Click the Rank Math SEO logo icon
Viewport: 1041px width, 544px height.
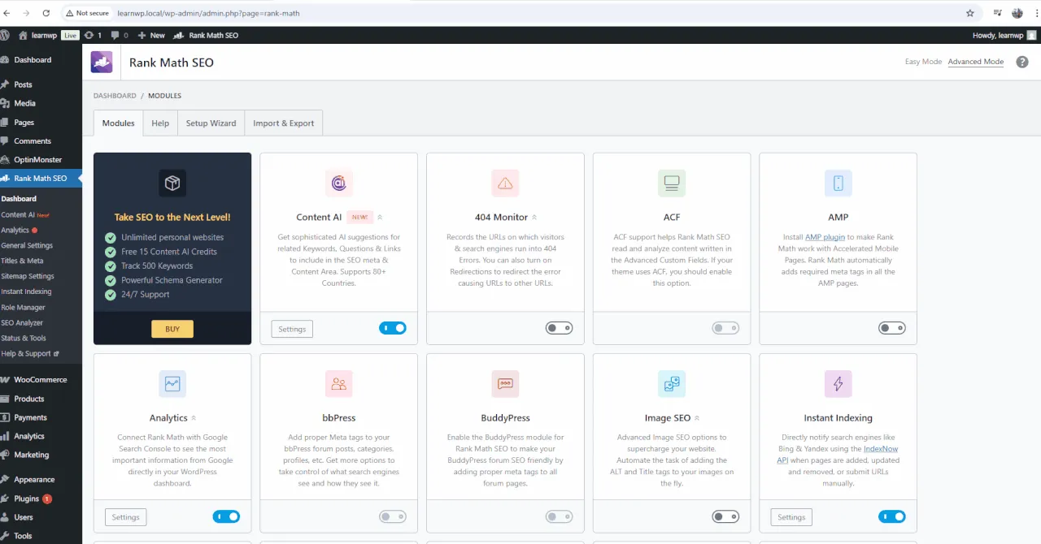102,63
